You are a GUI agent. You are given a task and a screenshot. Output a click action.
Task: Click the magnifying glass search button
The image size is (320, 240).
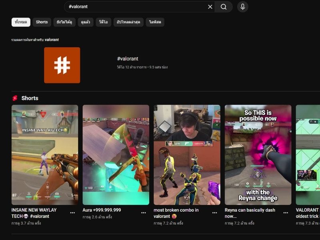point(224,7)
